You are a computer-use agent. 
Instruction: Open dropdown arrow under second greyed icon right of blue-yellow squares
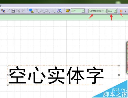click(x=44, y=13)
